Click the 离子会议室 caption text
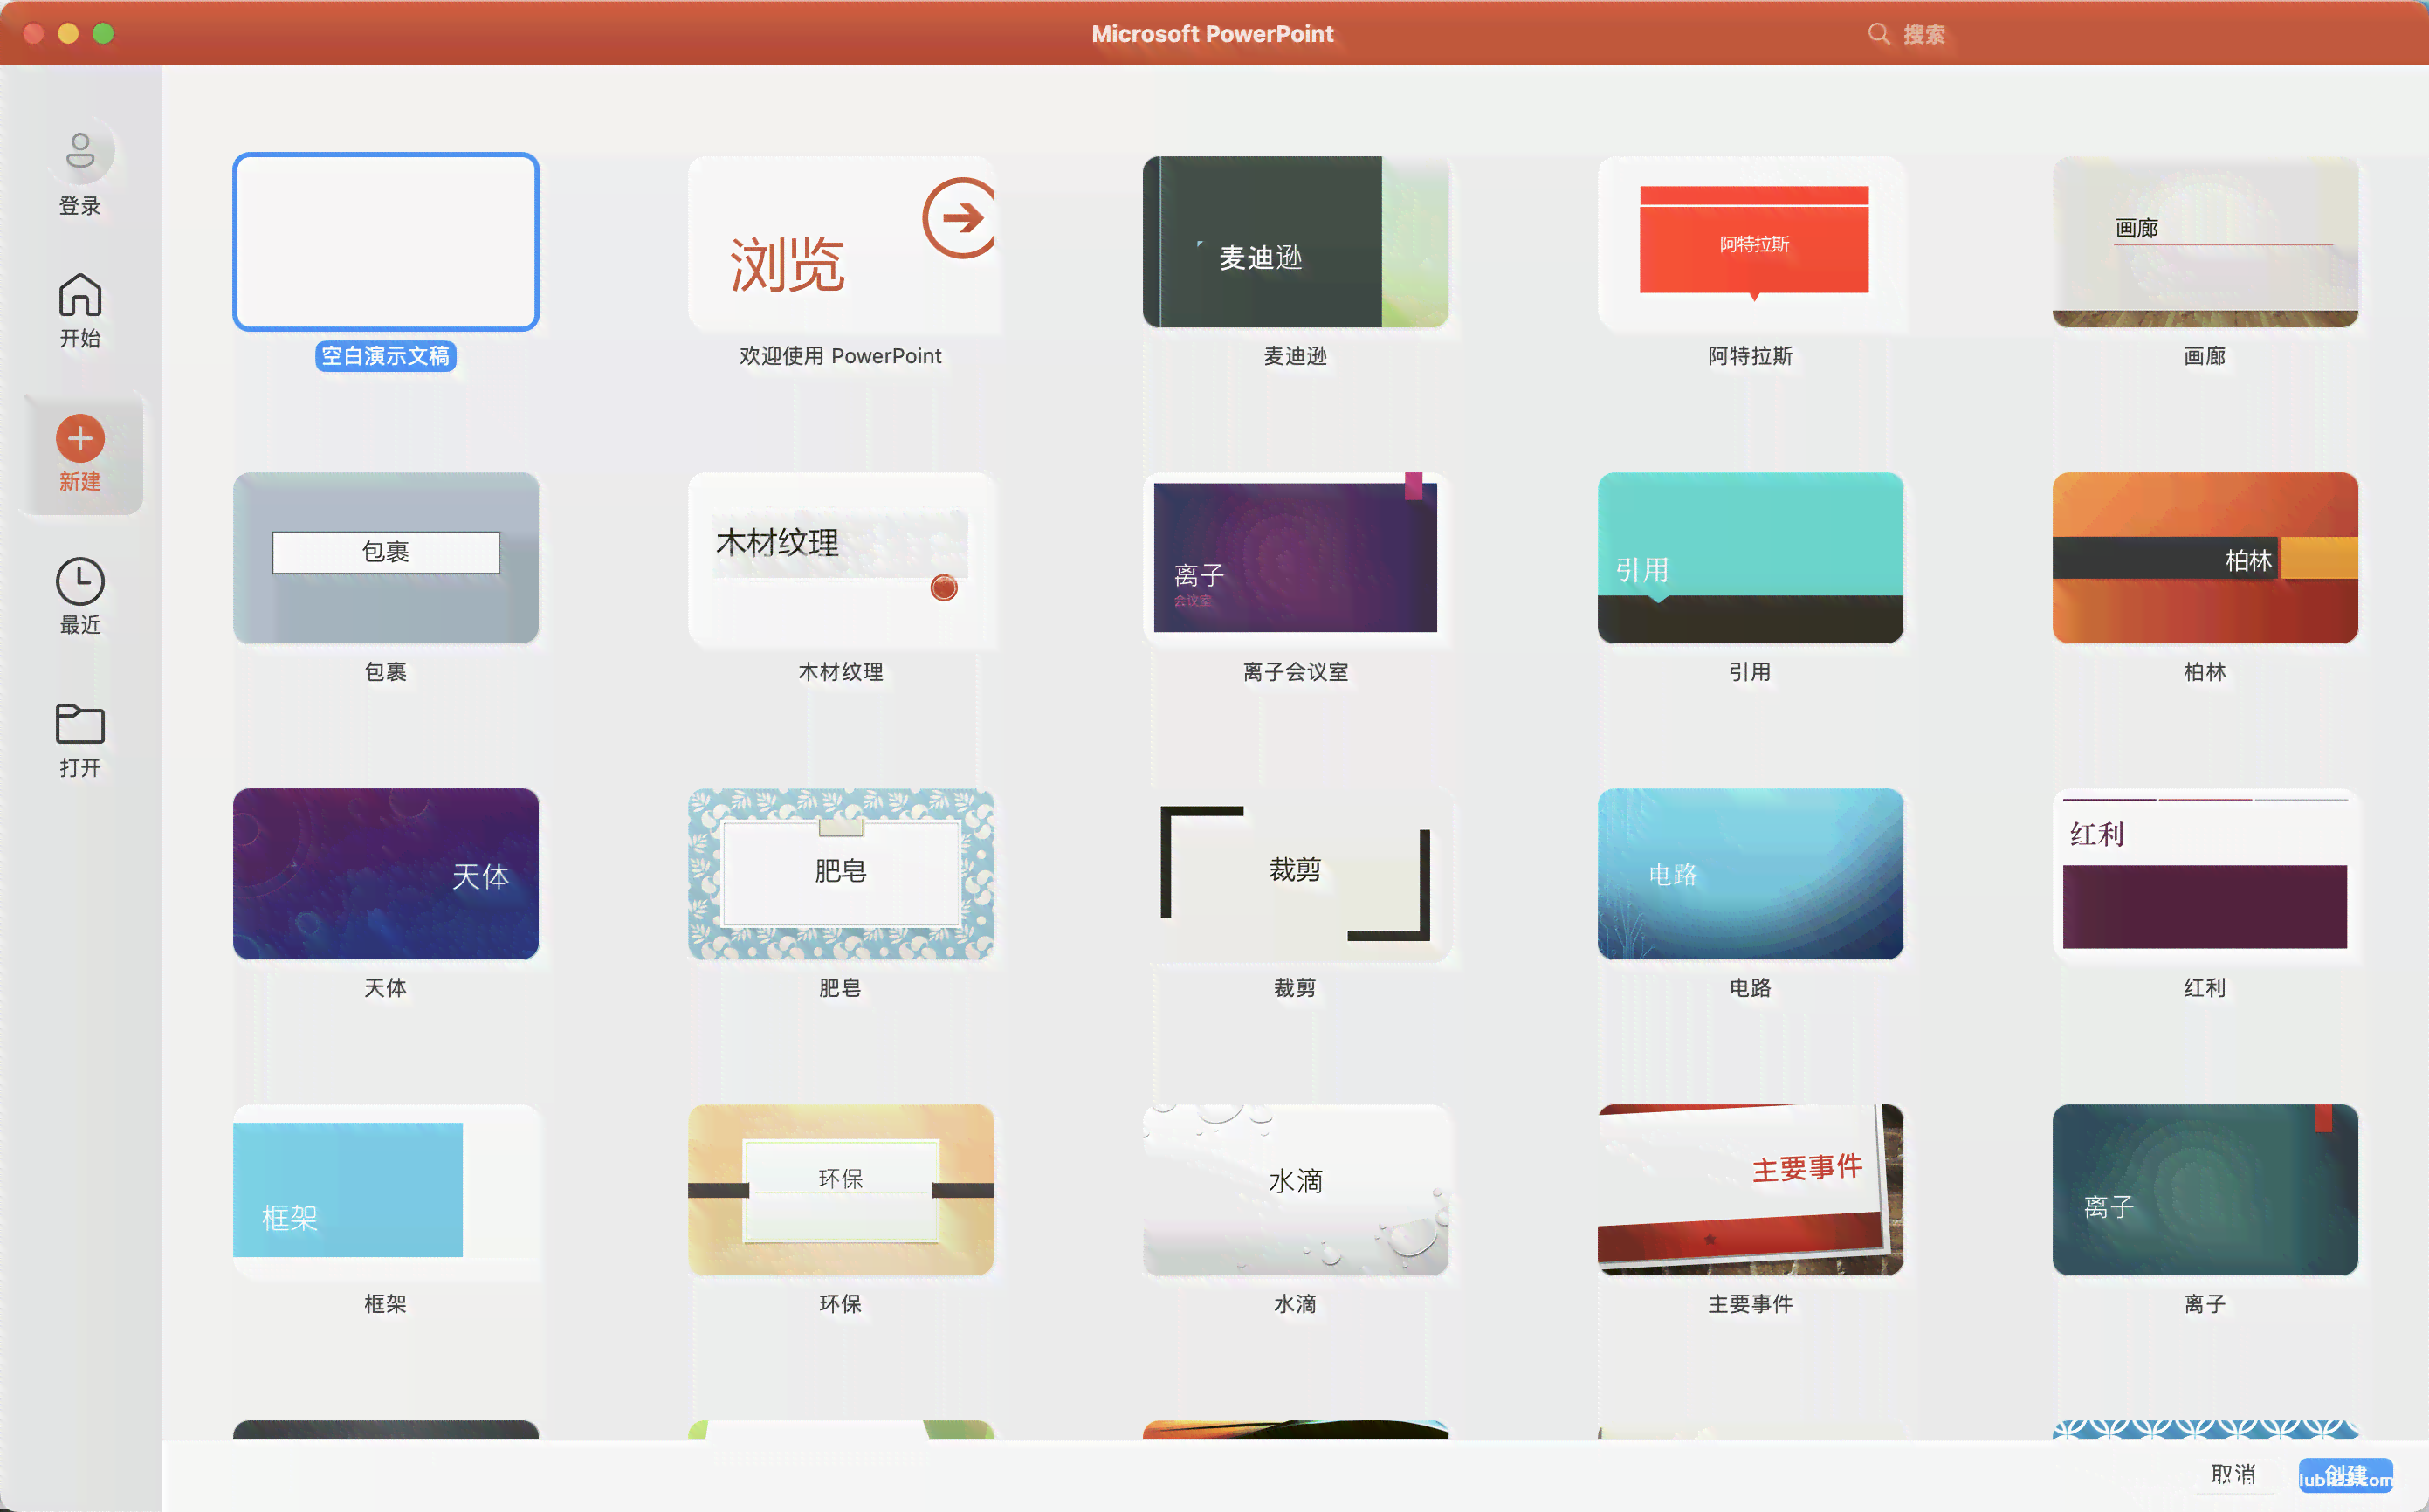This screenshot has height=1512, width=2429. (x=1296, y=672)
